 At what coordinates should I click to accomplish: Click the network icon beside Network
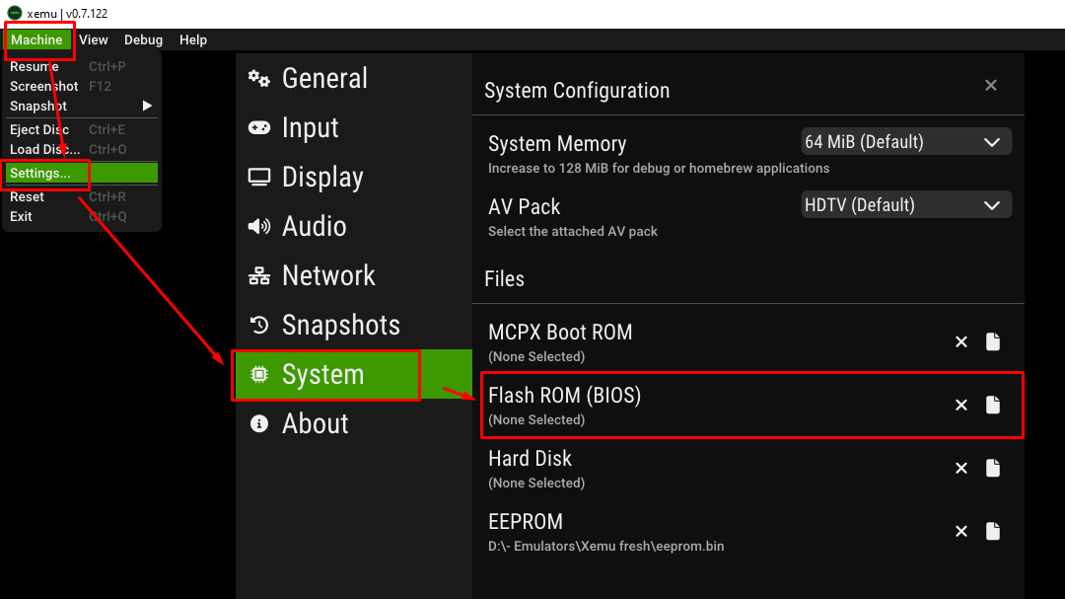pyautogui.click(x=258, y=275)
